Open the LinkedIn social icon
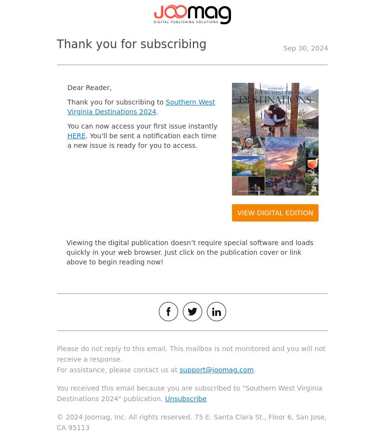Screen dimensions: 385x445 (x=217, y=312)
